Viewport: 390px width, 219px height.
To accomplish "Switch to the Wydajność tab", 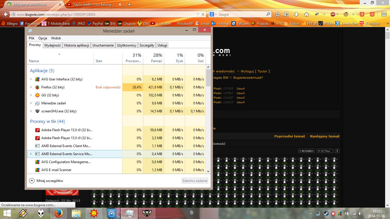I will [x=53, y=45].
